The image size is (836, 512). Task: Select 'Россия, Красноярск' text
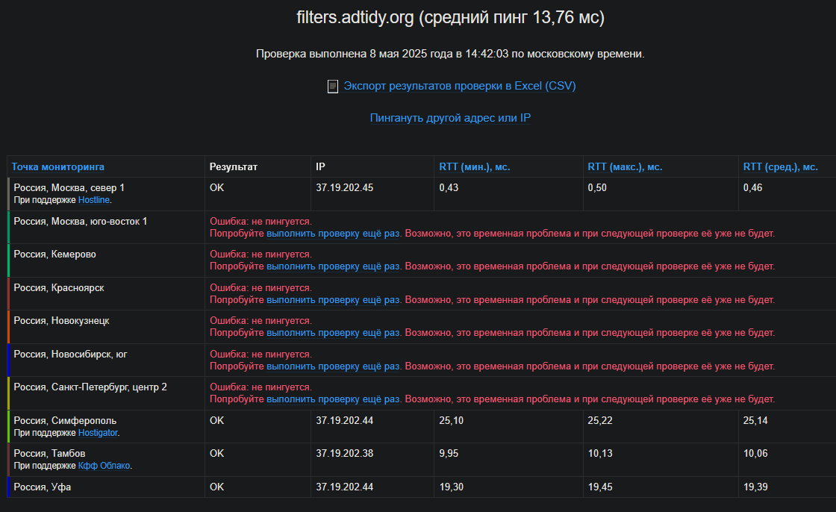59,288
